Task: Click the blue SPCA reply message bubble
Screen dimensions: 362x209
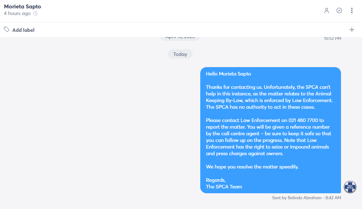Action: coord(271,130)
